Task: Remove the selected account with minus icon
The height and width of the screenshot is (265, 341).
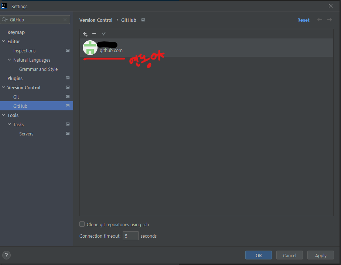Action: [94, 34]
